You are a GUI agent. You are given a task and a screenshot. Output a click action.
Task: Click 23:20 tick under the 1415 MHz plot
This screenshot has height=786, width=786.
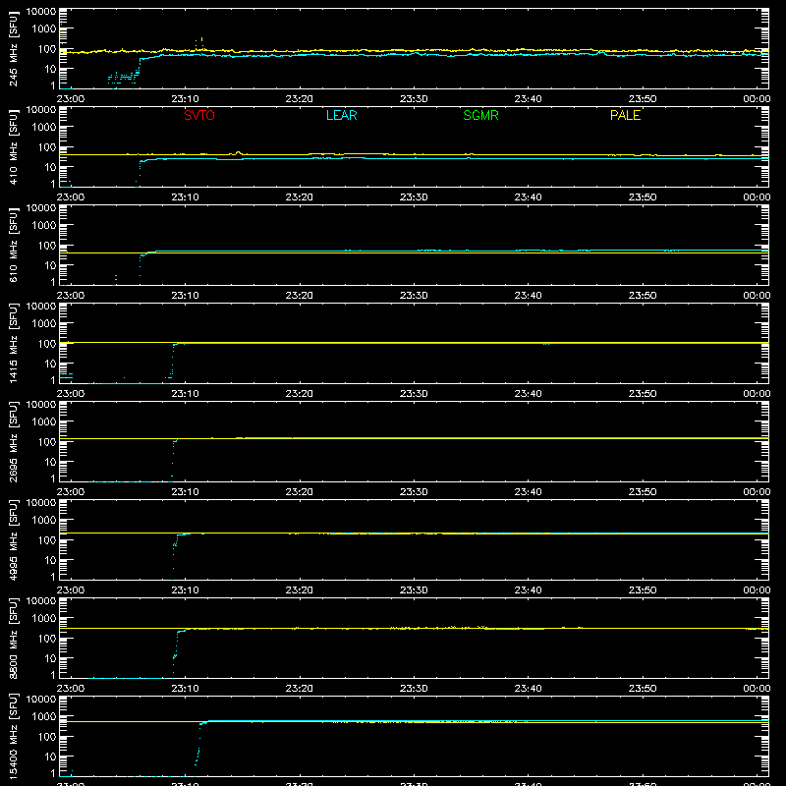pos(300,394)
